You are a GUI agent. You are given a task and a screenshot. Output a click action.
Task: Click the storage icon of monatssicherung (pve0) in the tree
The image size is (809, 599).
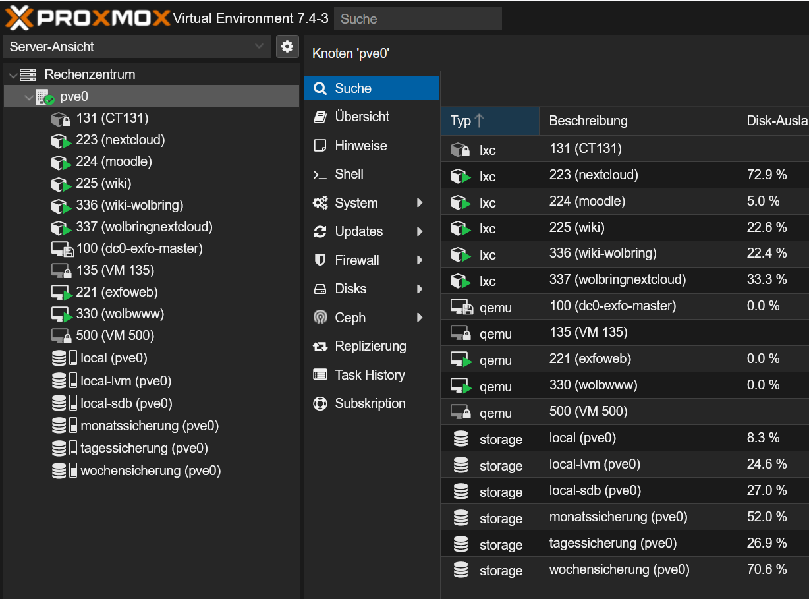[64, 426]
